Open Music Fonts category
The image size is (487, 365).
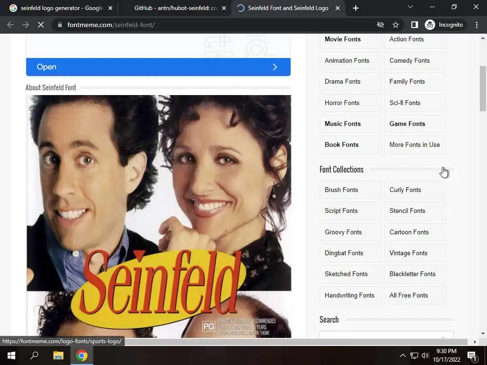351,124
